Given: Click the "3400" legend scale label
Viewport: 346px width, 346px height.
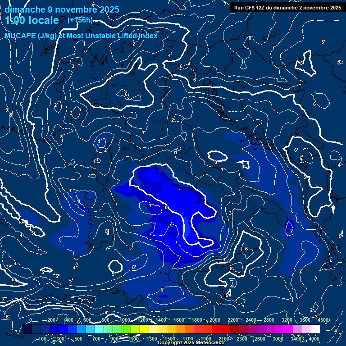Looking at the screenshot, I should [296, 339].
